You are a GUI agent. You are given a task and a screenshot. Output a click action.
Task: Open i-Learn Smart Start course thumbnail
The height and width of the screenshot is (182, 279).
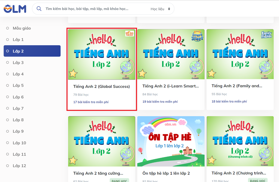pyautogui.click(x=171, y=54)
